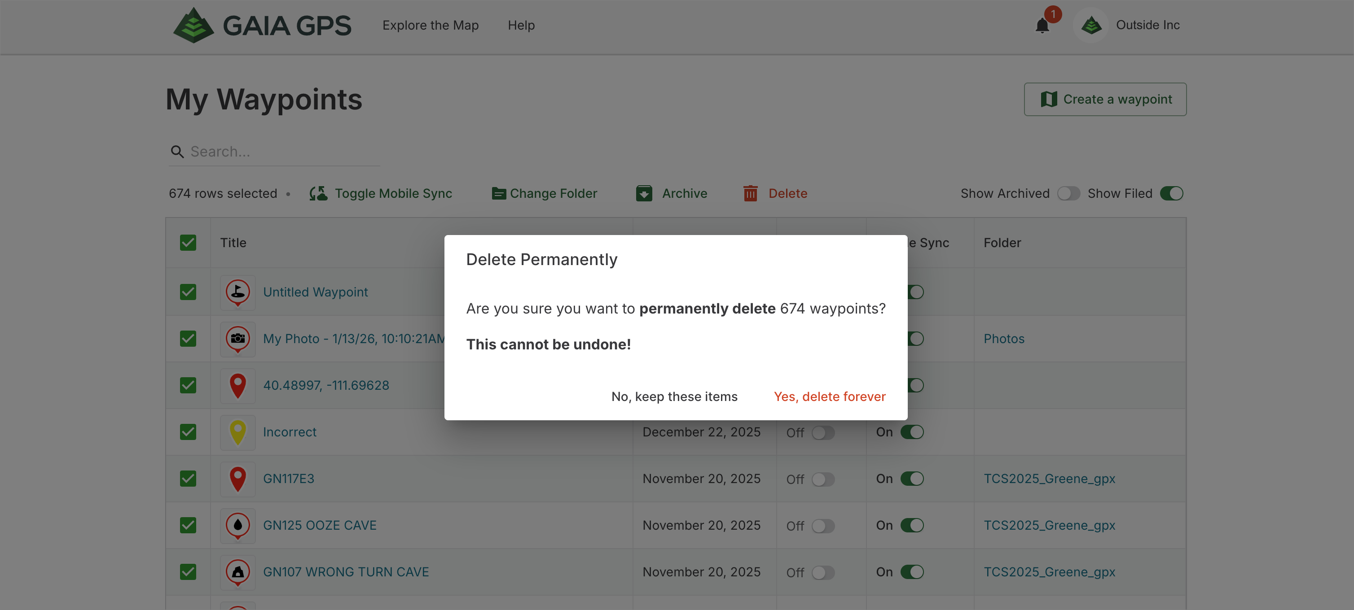Choose No, keep these items

click(674, 396)
